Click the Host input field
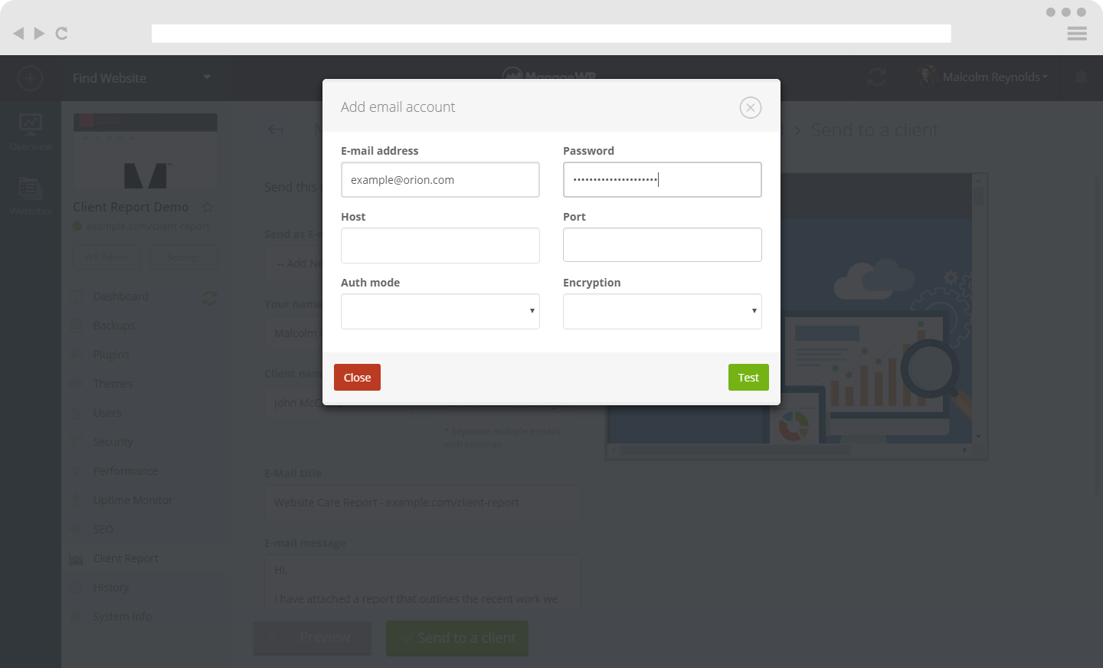The width and height of the screenshot is (1103, 668). pos(440,245)
